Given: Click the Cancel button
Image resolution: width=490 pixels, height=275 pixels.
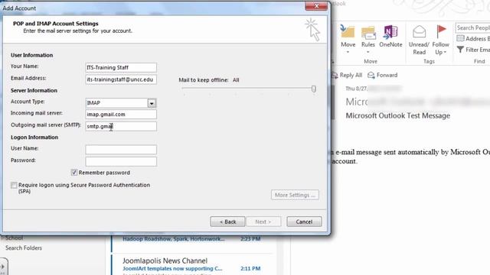Looking at the screenshot, I should 304,222.
